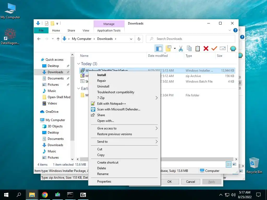
Task: Expand Give access to submenu
Action: [x=124, y=128]
